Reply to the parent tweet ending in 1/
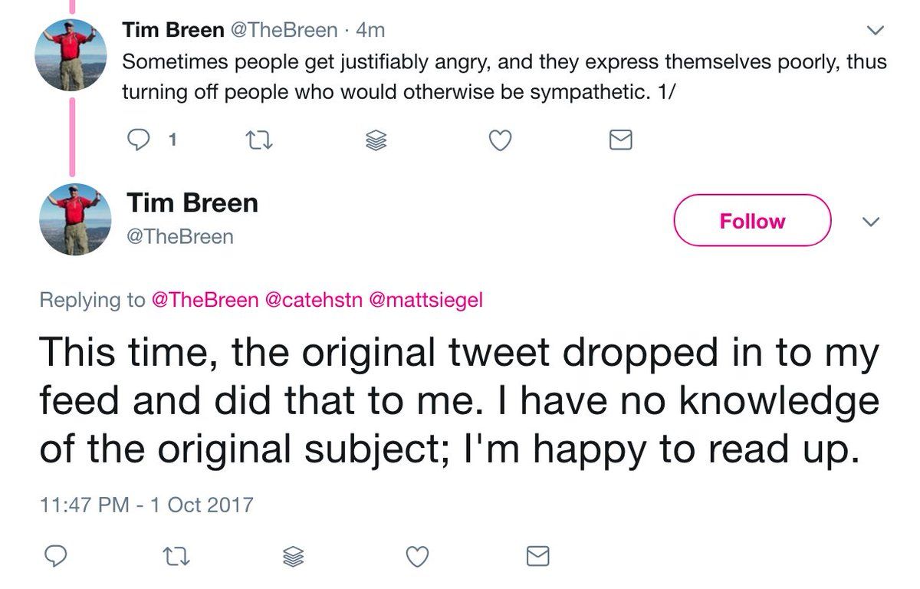 [x=140, y=140]
